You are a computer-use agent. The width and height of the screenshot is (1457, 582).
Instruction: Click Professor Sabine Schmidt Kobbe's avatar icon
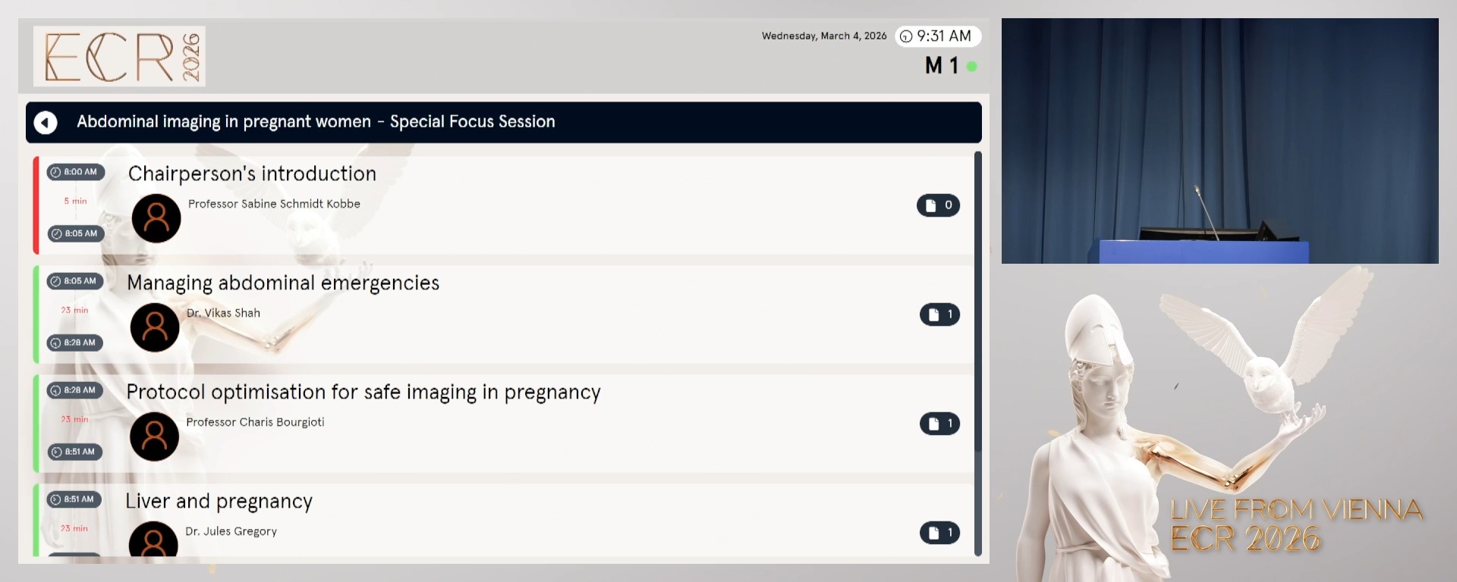point(156,218)
